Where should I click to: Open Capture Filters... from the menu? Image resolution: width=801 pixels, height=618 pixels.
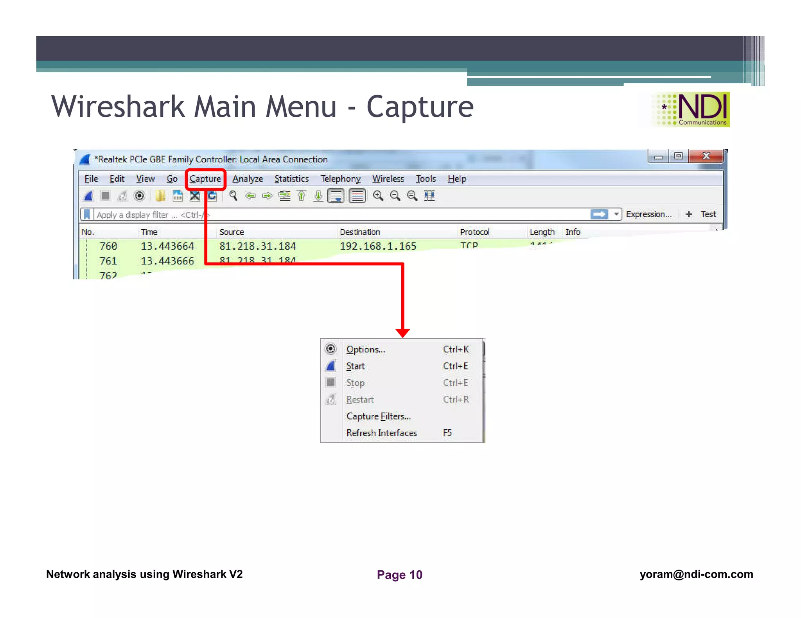click(x=402, y=416)
